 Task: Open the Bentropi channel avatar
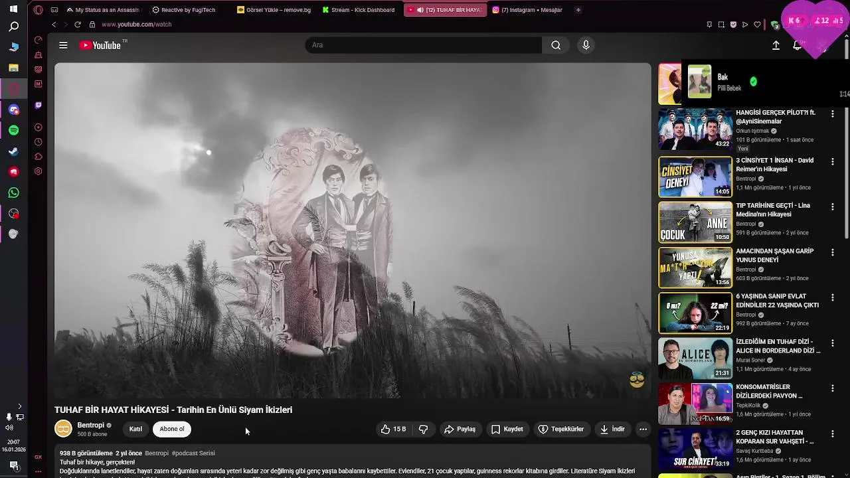click(63, 429)
